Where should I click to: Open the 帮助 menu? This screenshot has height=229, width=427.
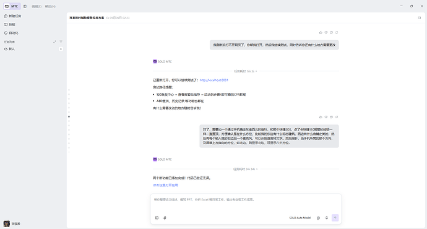[50, 7]
